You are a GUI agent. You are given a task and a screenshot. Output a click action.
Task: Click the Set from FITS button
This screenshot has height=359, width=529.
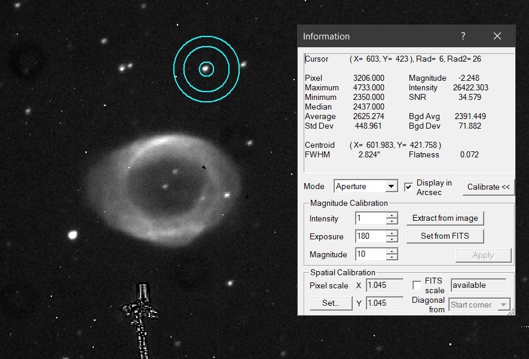point(445,236)
